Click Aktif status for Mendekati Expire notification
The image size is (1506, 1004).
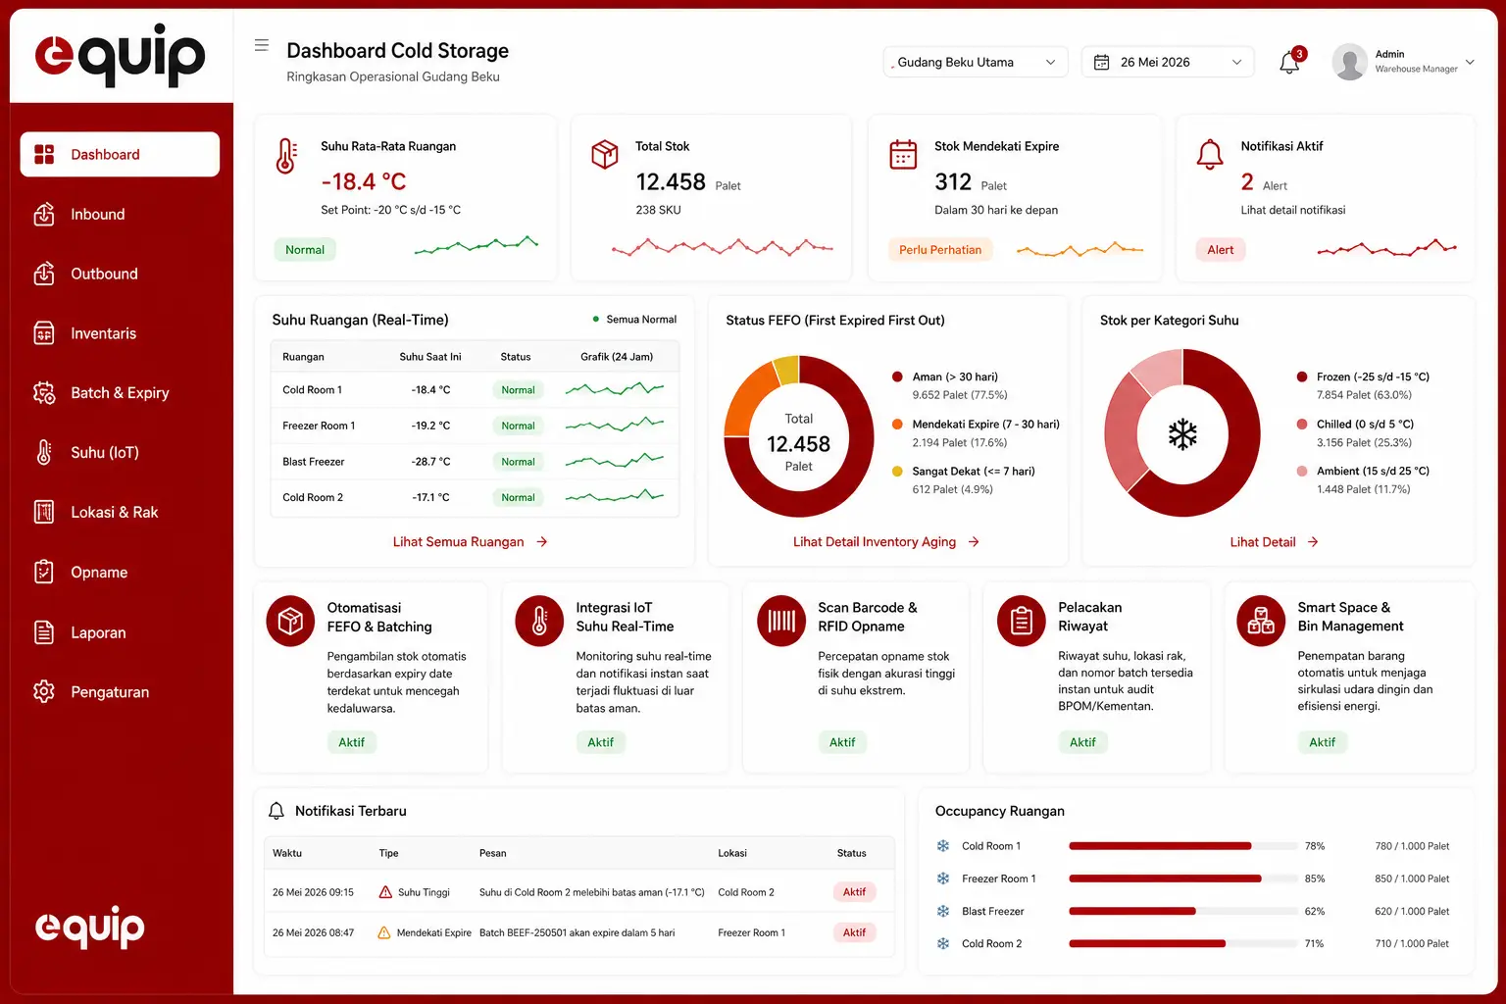(854, 932)
